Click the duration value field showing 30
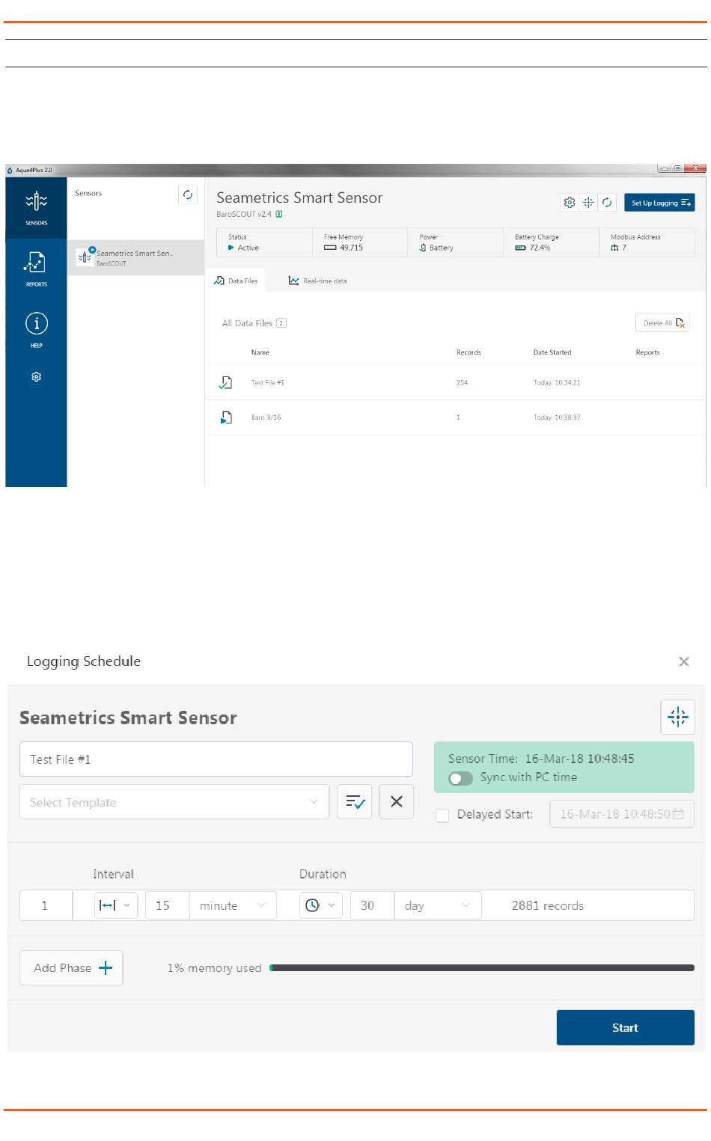Viewport: 711px width, 1141px height. coord(373,905)
